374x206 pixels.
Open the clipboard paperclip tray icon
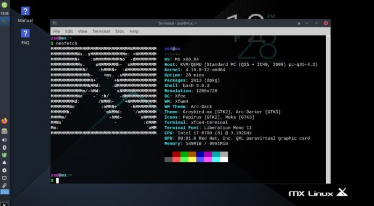click(4, 185)
